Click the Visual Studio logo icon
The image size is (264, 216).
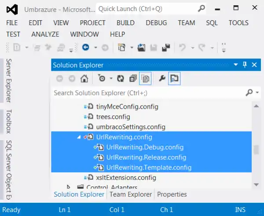(x=12, y=9)
